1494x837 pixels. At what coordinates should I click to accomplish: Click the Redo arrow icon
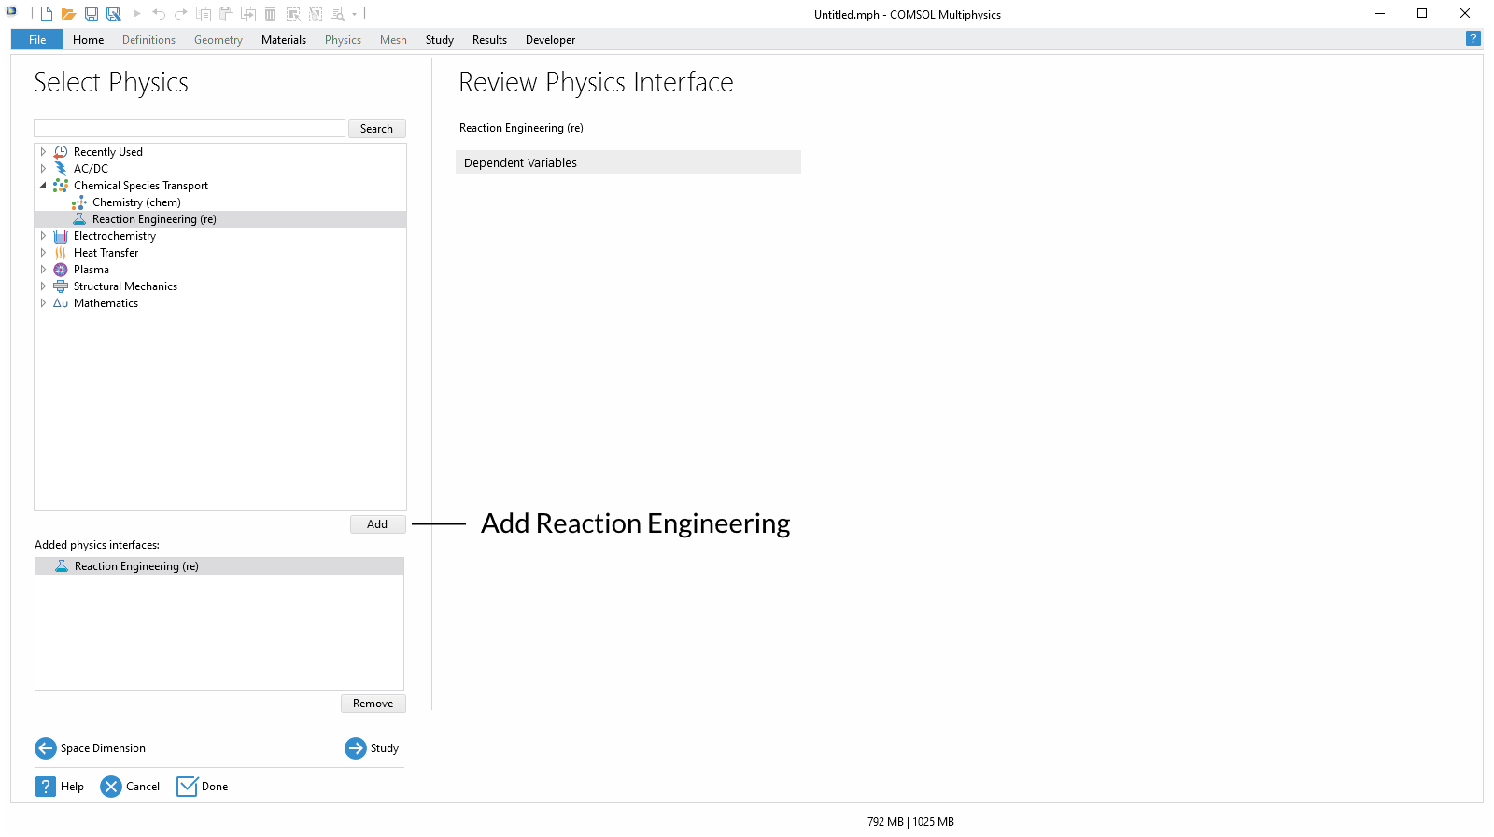coord(181,14)
